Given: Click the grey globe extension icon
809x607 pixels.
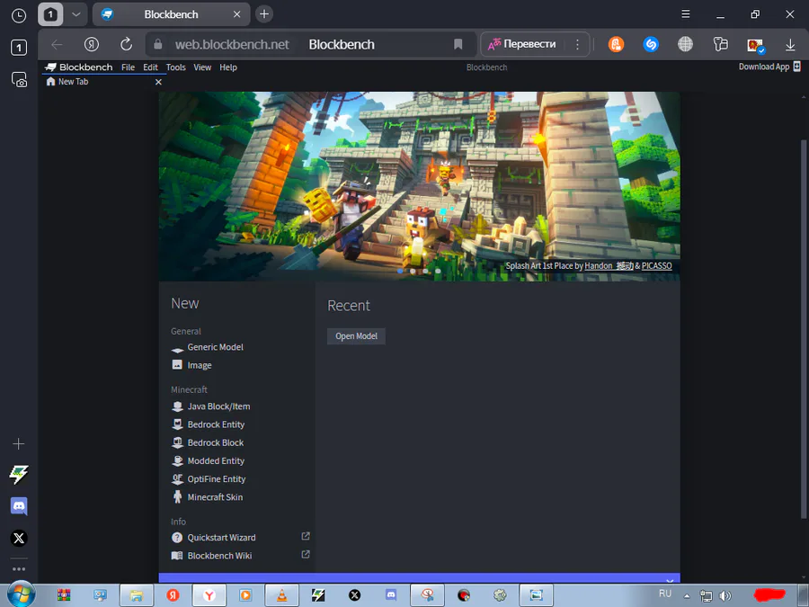Looking at the screenshot, I should click(x=685, y=44).
